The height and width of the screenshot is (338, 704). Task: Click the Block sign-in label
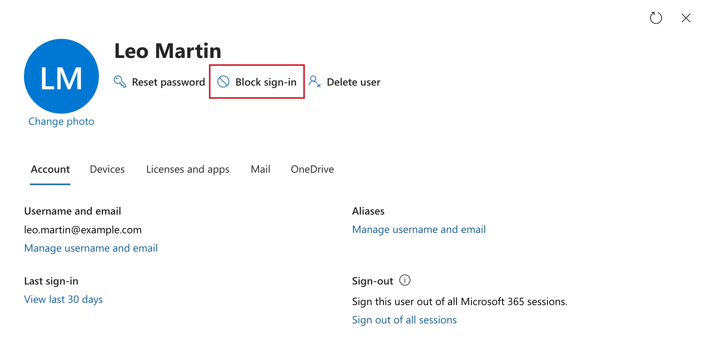point(266,82)
